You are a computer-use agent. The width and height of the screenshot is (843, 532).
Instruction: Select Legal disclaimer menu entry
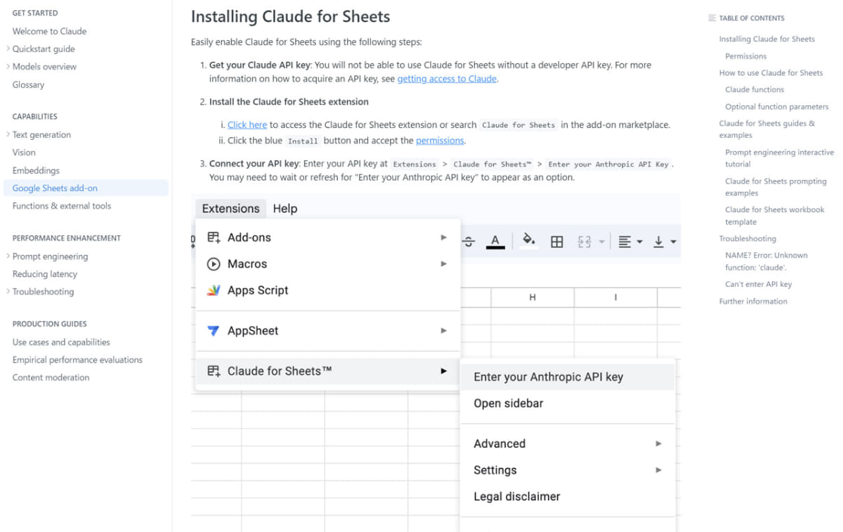click(x=567, y=496)
